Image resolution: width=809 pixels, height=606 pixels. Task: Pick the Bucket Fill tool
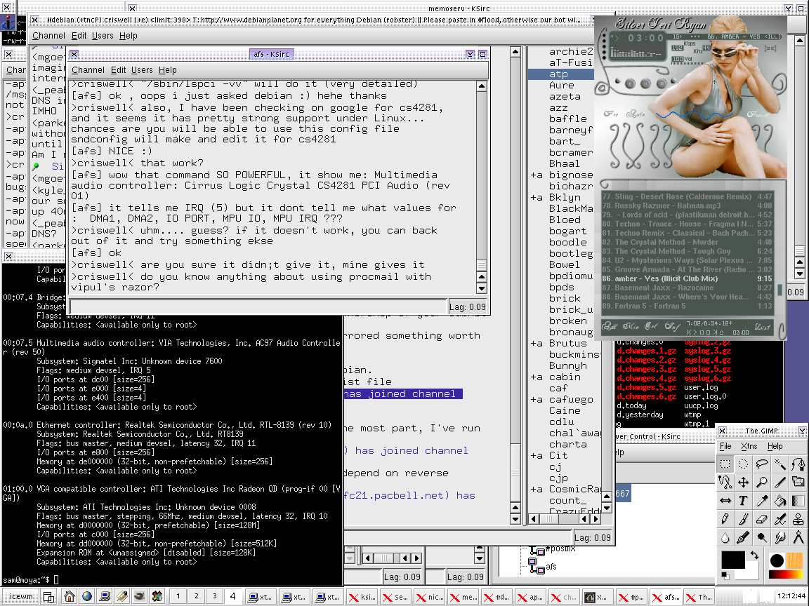(780, 500)
